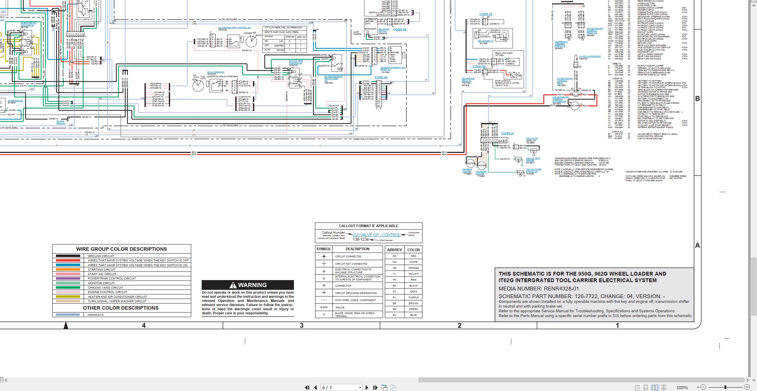Click the zoom slider handle
Image resolution: width=757 pixels, height=391 pixels.
tap(725, 387)
